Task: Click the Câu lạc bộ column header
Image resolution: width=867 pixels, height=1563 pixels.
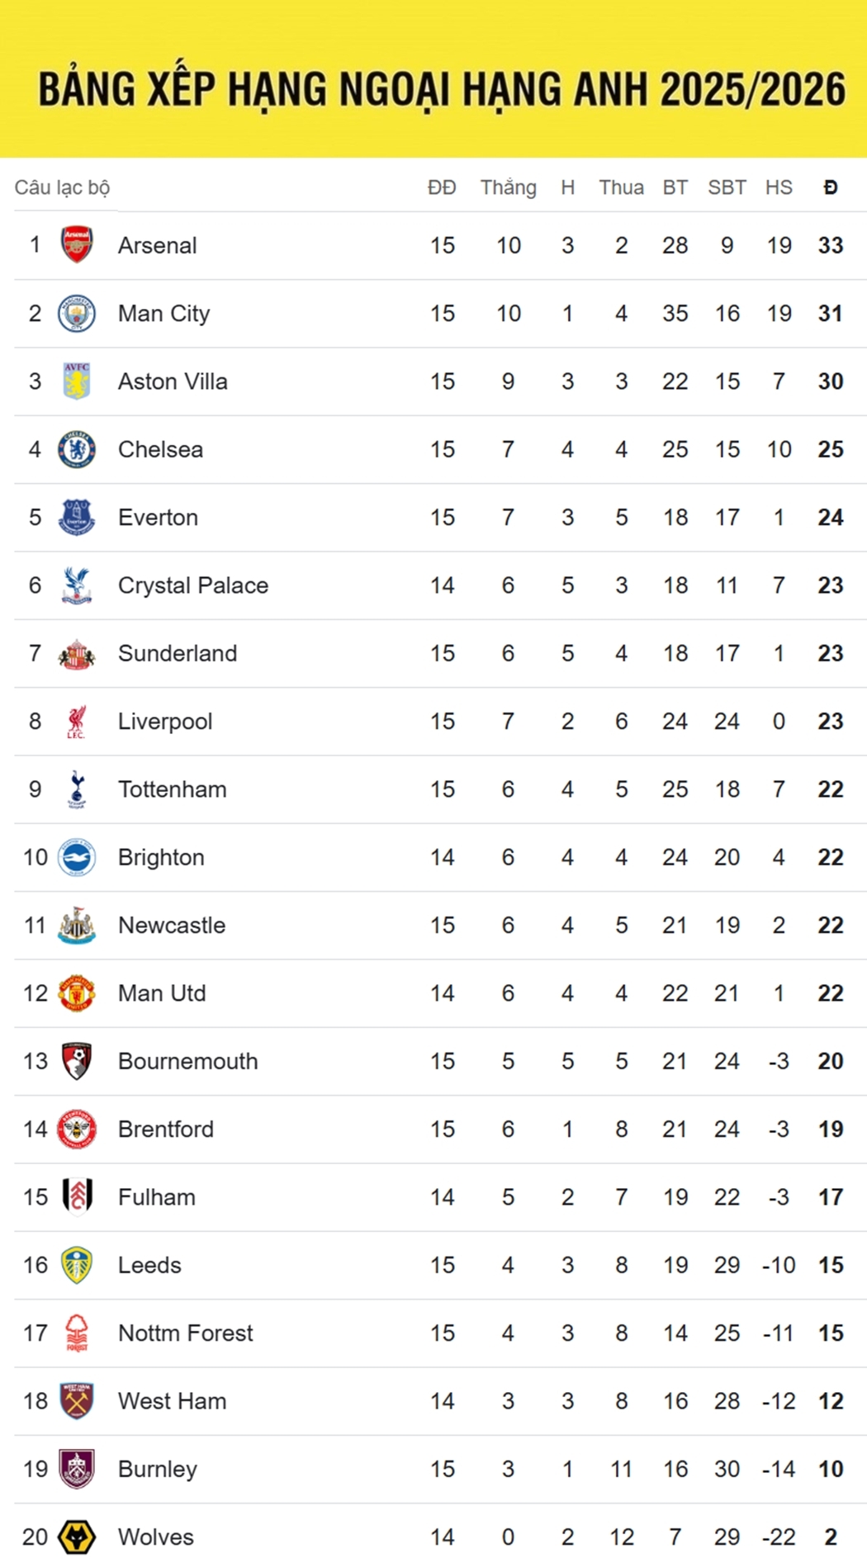Action: pyautogui.click(x=63, y=187)
